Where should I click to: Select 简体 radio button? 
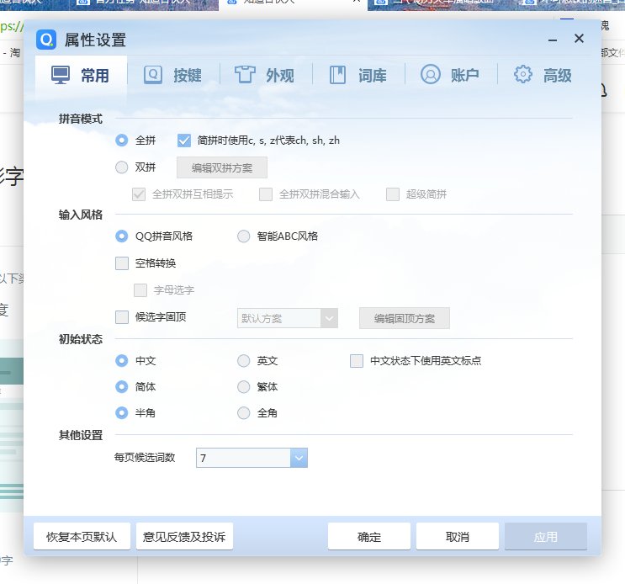tap(122, 387)
